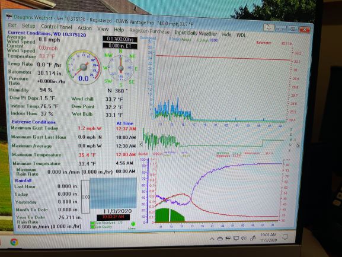Viewport: 342px width, 257px height.
Task: Click the 'Extreme Conditions' heading
Action: [x=34, y=122]
